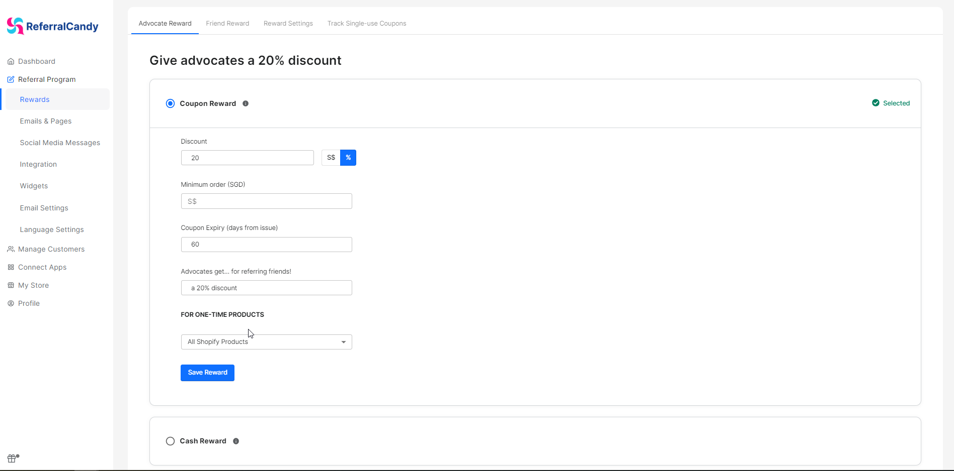
Task: Switch discount type to S$ currency
Action: point(330,157)
